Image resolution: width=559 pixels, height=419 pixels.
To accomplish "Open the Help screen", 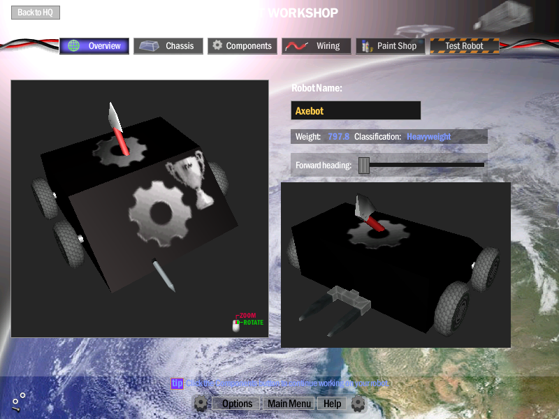I will (332, 404).
